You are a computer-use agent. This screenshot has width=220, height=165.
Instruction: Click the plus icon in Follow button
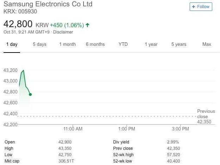point(194,7)
